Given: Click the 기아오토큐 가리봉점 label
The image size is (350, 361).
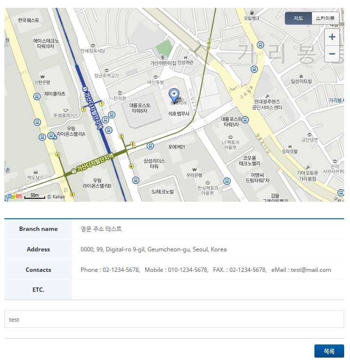Looking at the screenshot, I should [308, 176].
